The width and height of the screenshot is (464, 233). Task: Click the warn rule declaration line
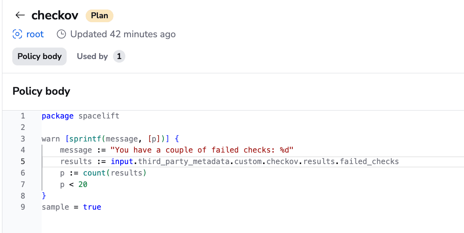[x=110, y=139]
